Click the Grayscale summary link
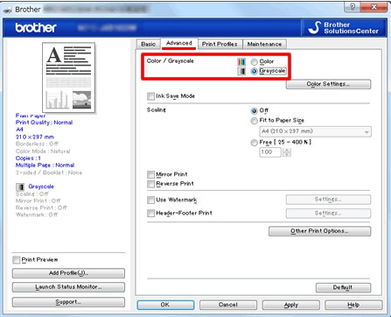 pyautogui.click(x=41, y=187)
